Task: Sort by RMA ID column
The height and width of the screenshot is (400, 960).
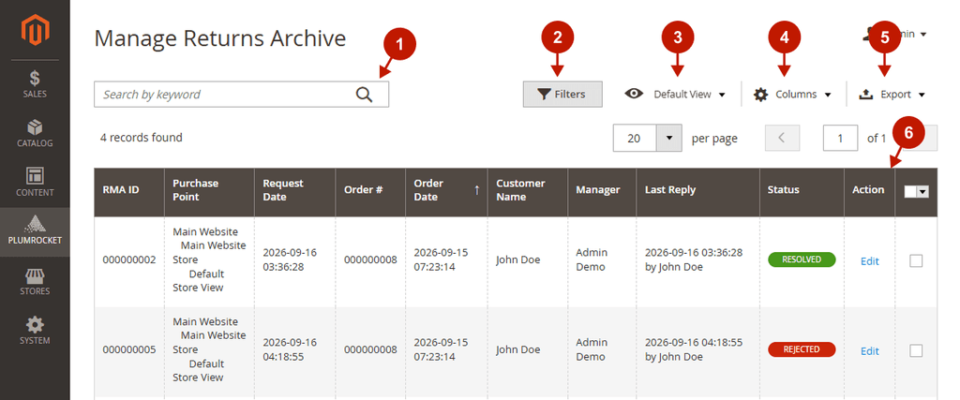Action: (x=129, y=192)
